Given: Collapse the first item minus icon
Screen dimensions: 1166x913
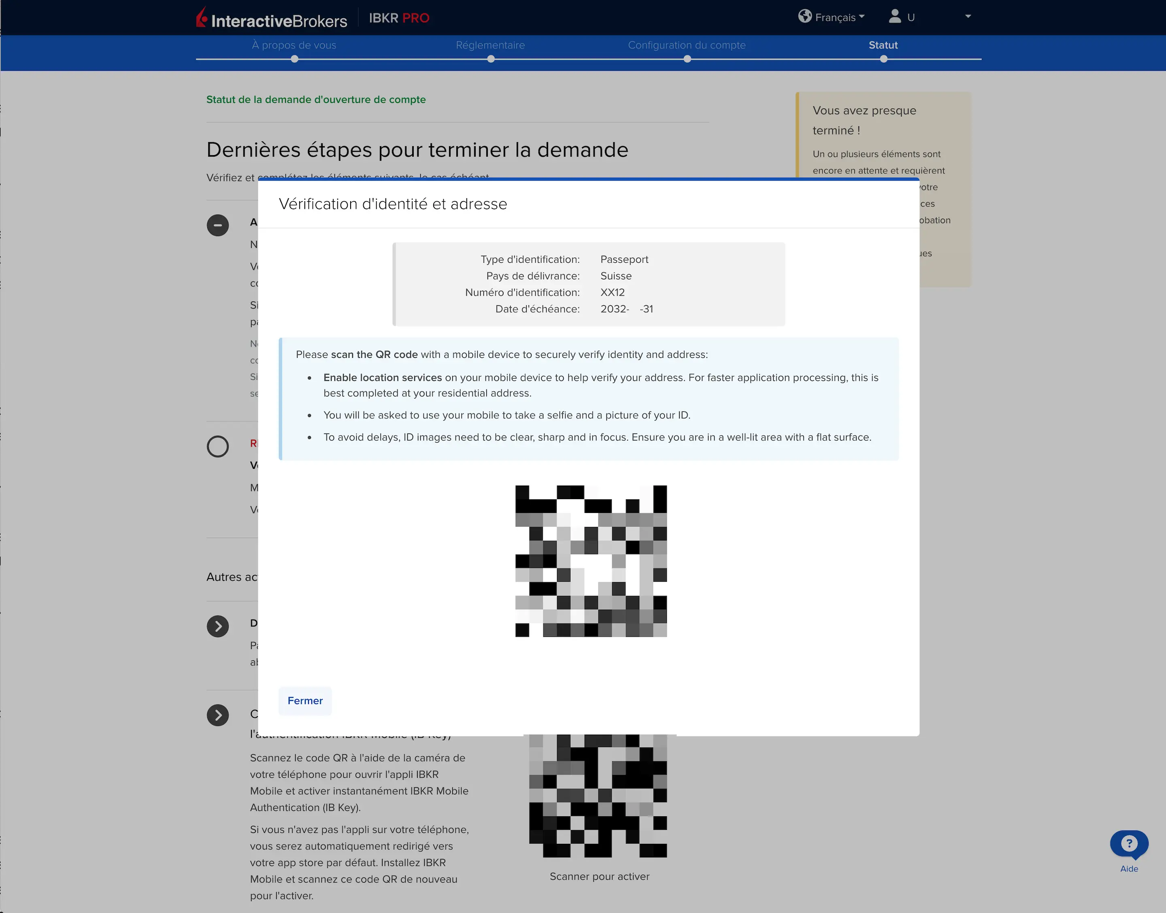Looking at the screenshot, I should click(217, 225).
